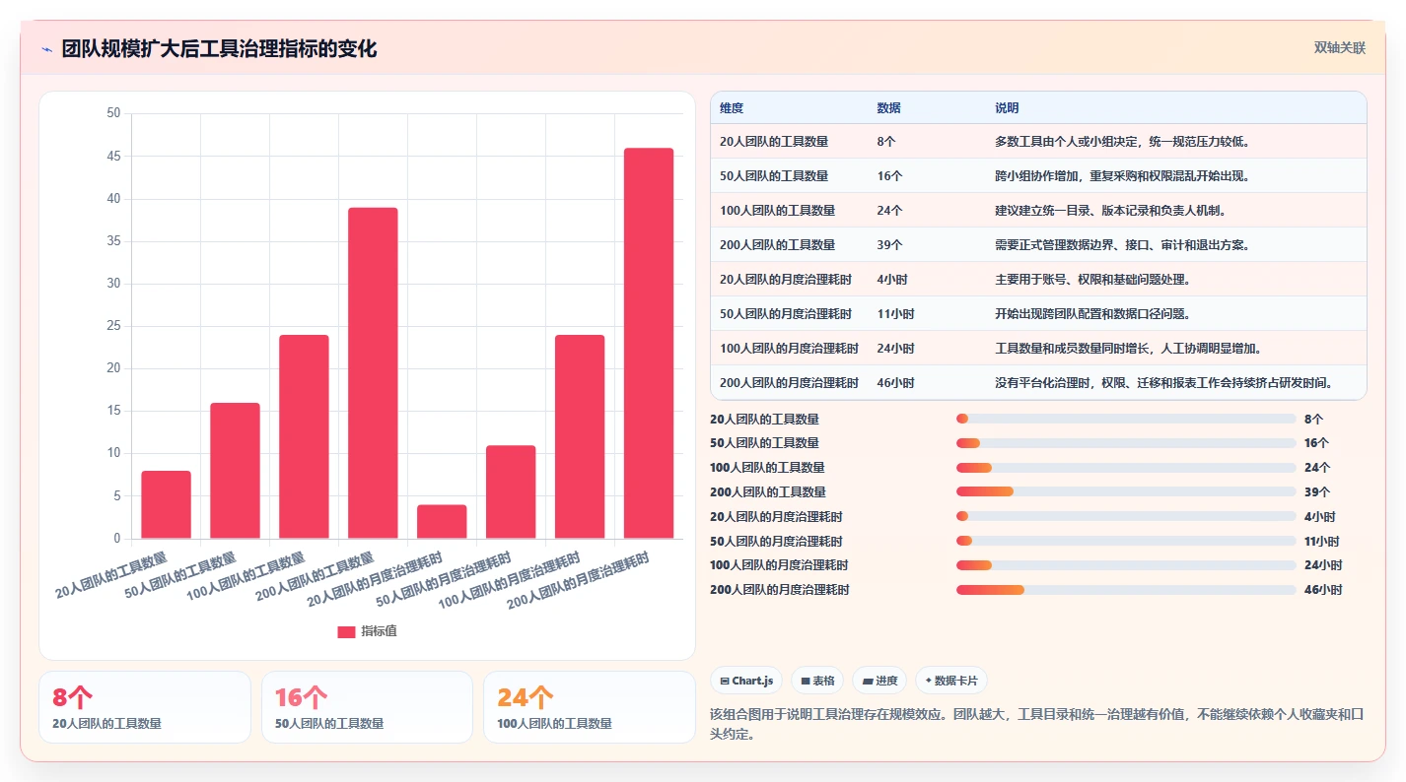The width and height of the screenshot is (1406, 782).
Task: Click the 维度 column header in the table
Action: click(x=732, y=107)
